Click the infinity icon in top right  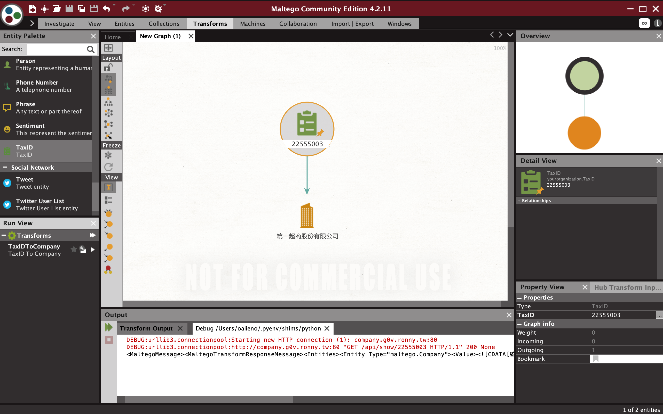(x=644, y=23)
